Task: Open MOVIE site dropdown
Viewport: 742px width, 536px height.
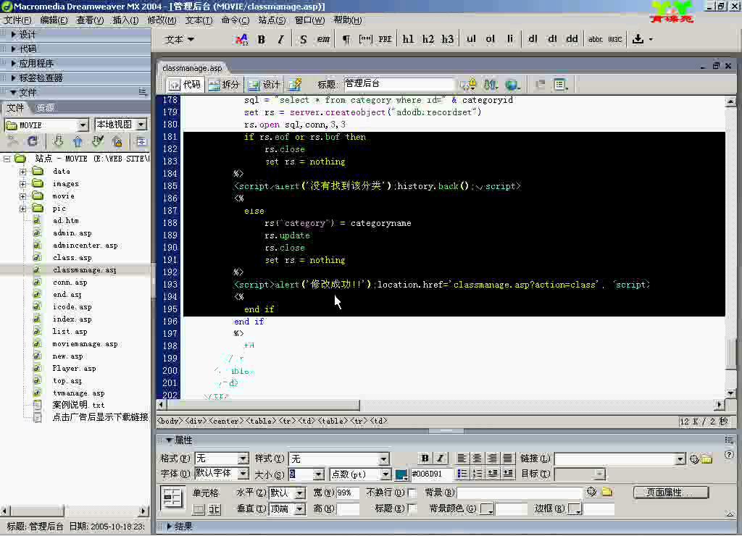Action: (x=83, y=125)
